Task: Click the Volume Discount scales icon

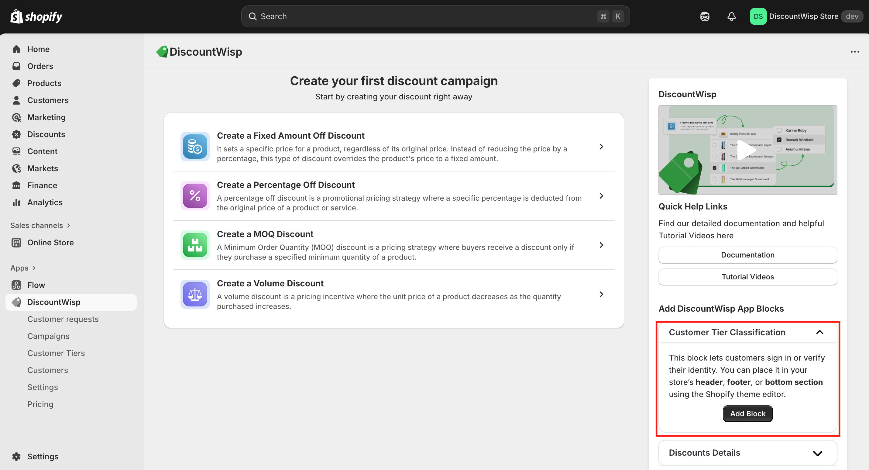Action: 195,294
